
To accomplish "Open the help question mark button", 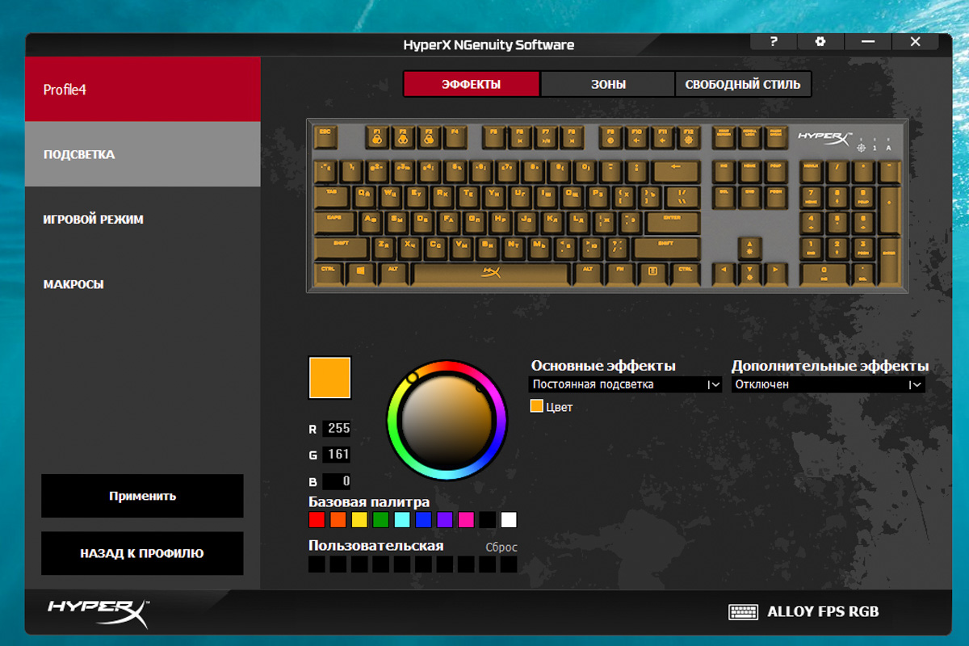I will click(774, 42).
